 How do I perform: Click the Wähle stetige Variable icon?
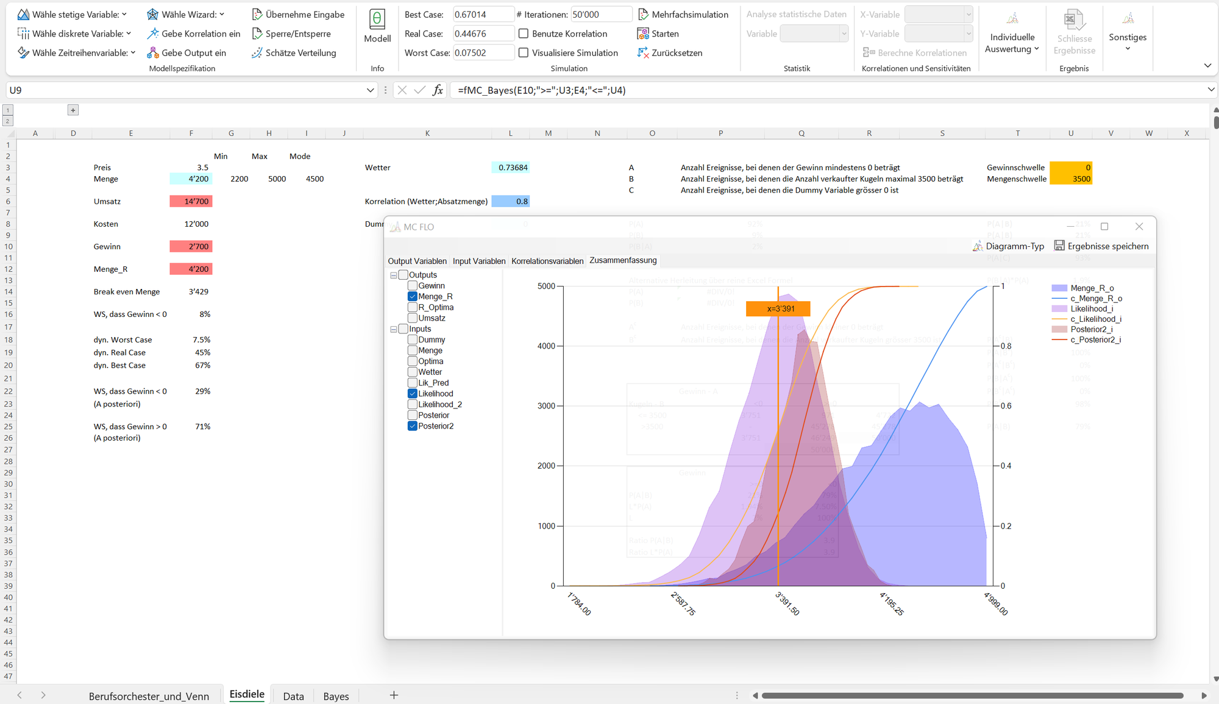pos(23,14)
